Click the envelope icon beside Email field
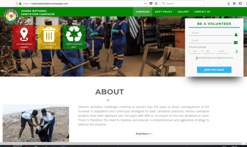The width and height of the screenshot is (247, 147). point(236,42)
